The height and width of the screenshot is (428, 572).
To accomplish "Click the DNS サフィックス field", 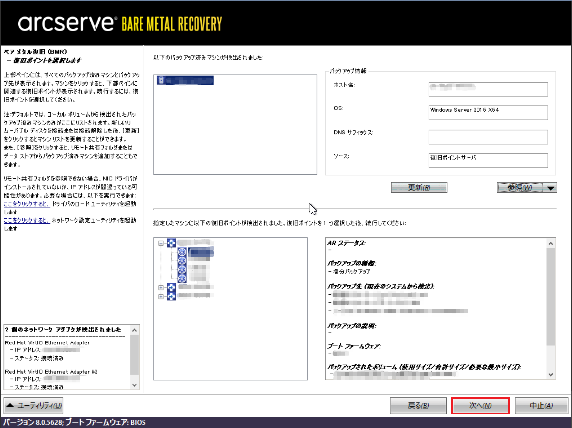I will [x=488, y=137].
